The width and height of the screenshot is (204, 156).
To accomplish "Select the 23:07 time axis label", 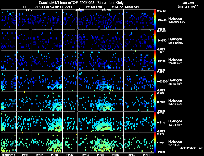I will pyautogui.click(x=116, y=155).
